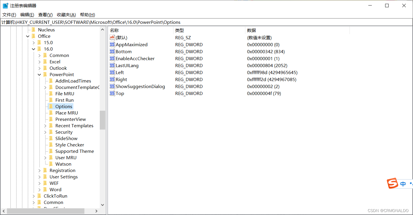Expand the Common key under 16.0
This screenshot has width=413, height=215.
click(x=39, y=55)
